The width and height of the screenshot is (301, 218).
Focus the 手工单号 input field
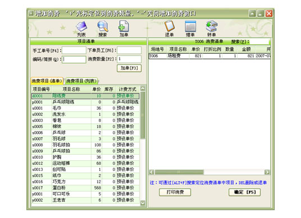point(74,50)
